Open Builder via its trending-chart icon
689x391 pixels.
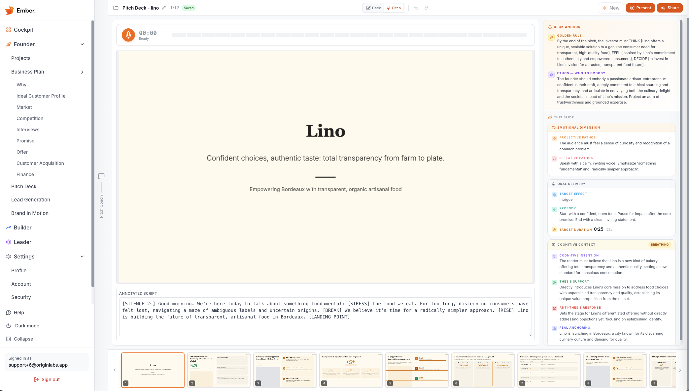tap(8, 227)
